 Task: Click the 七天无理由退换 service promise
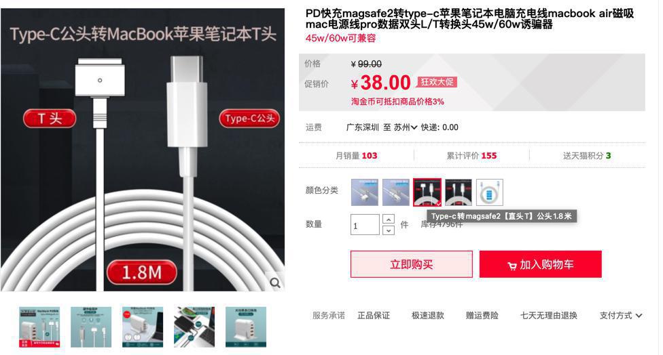coord(548,316)
